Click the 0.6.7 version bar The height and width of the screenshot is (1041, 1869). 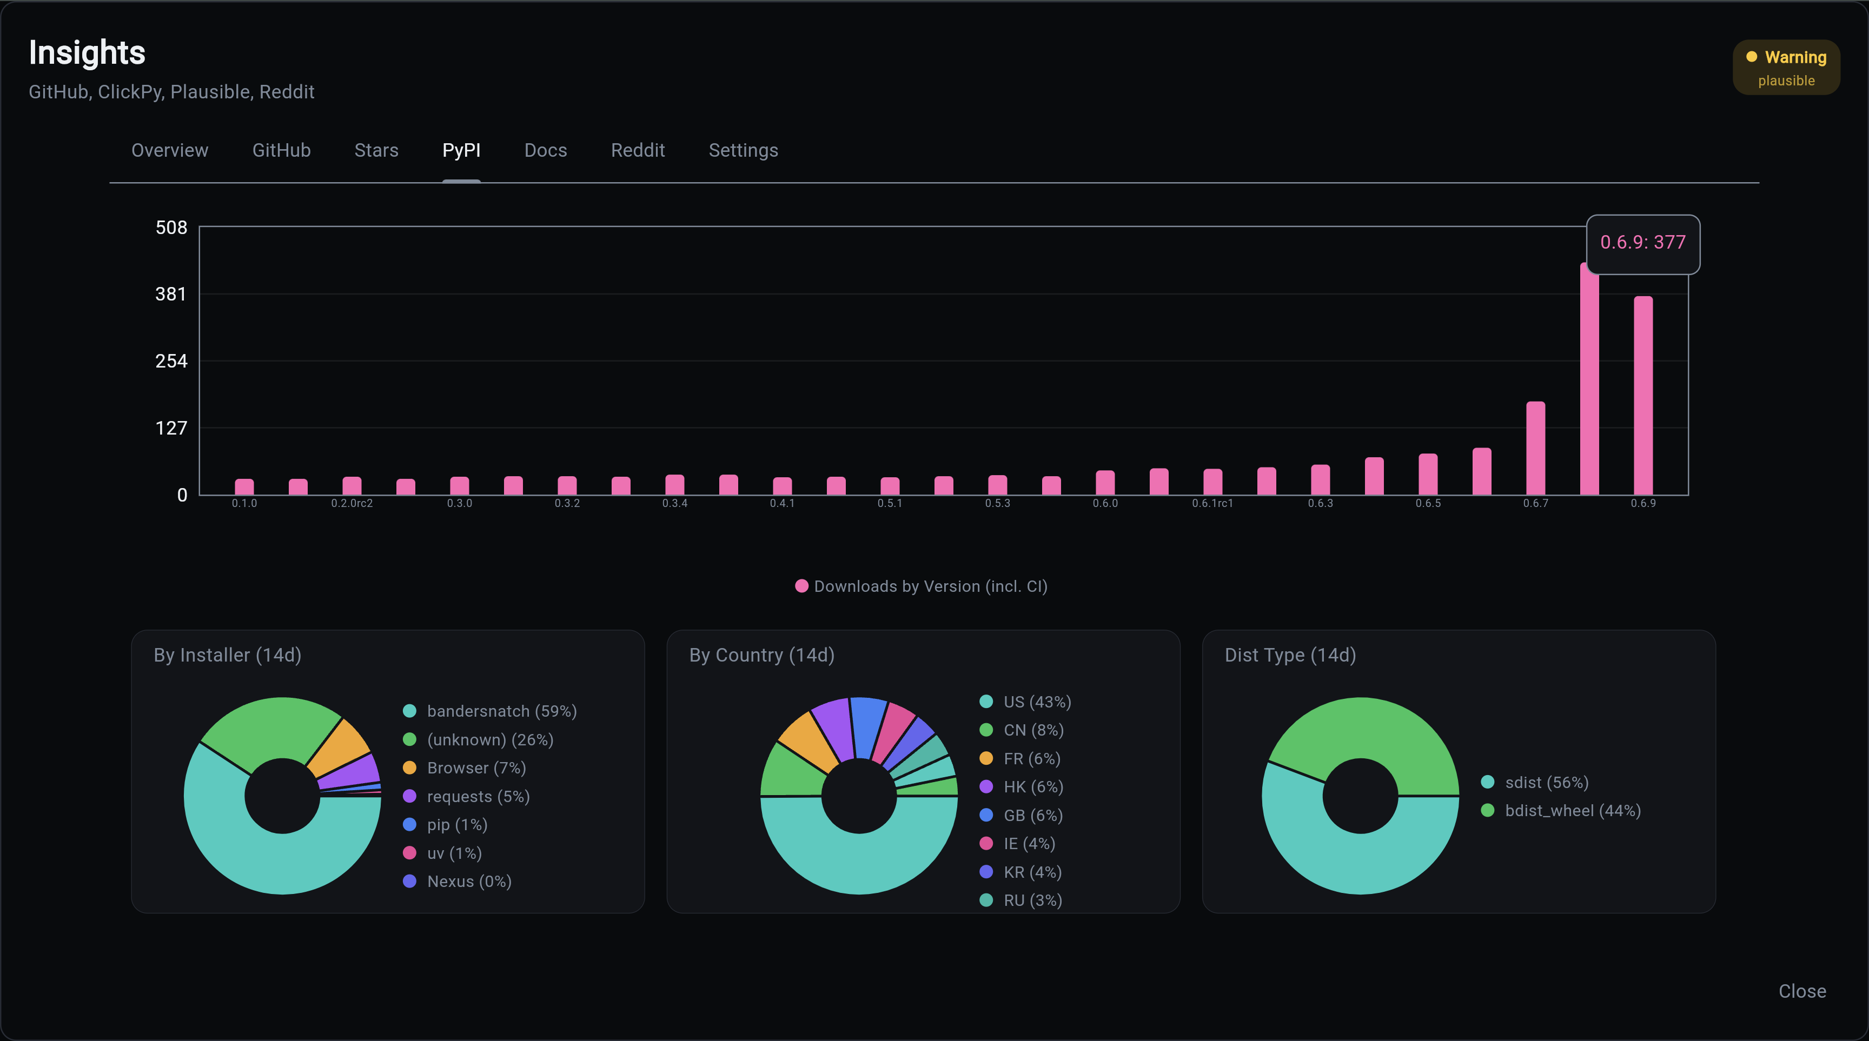[x=1535, y=448]
